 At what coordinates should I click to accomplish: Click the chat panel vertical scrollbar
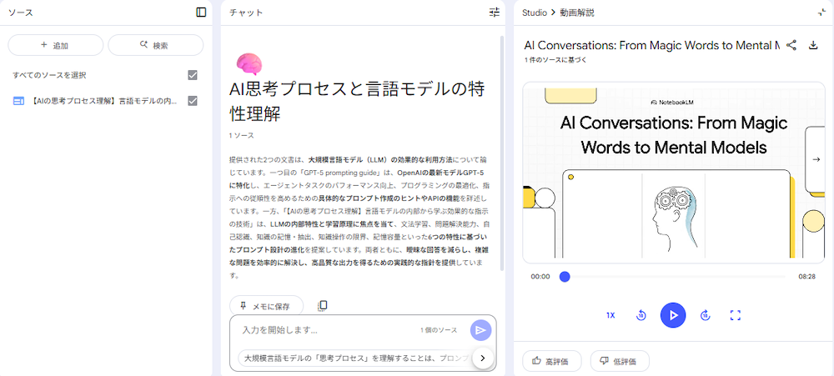tap(502, 153)
